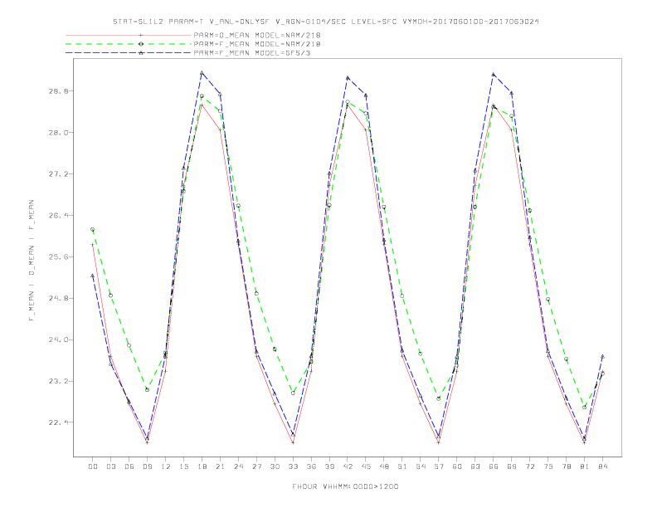Click x-axis tick label 18
657x508 pixels.
[202, 466]
